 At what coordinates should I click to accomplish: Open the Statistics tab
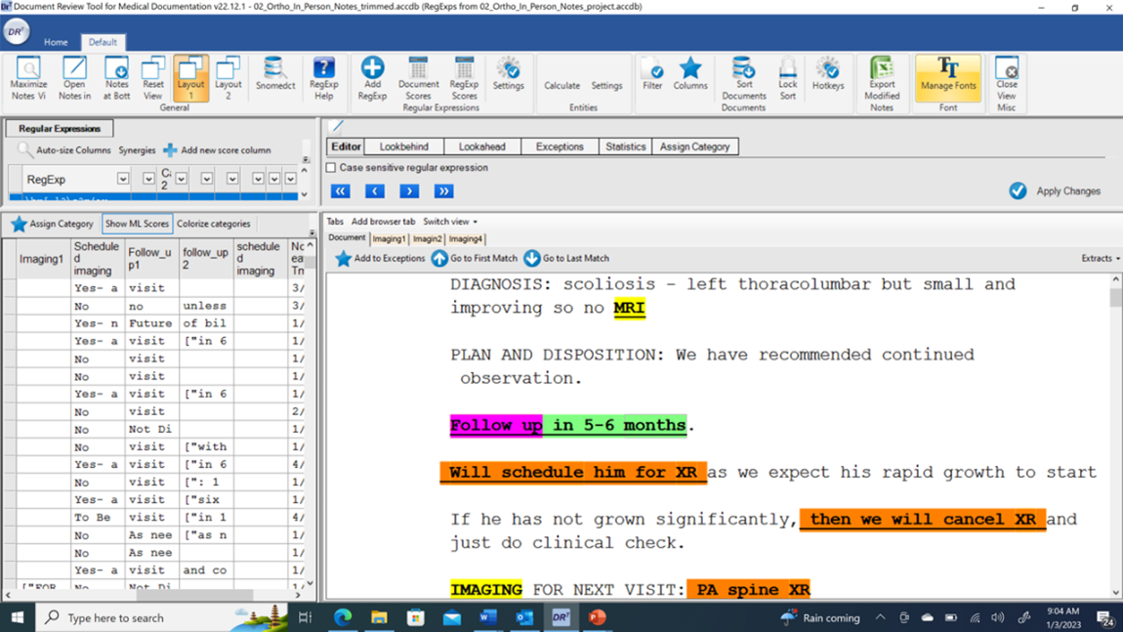pyautogui.click(x=625, y=147)
